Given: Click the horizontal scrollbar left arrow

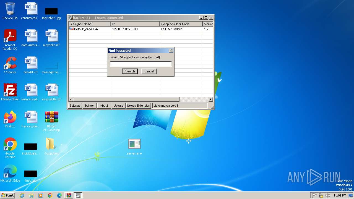Looking at the screenshot, I should tap(71, 99).
